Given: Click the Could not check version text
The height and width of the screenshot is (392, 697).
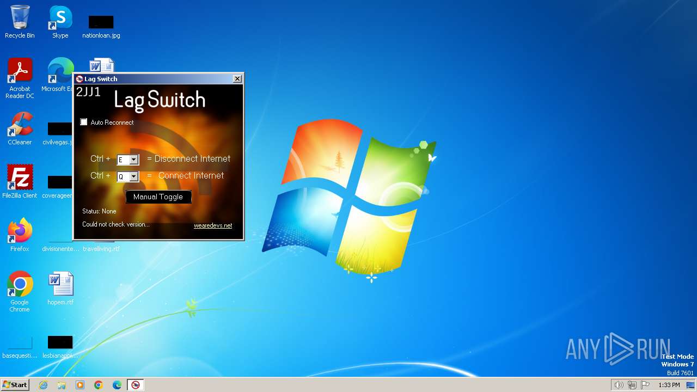Looking at the screenshot, I should [115, 224].
